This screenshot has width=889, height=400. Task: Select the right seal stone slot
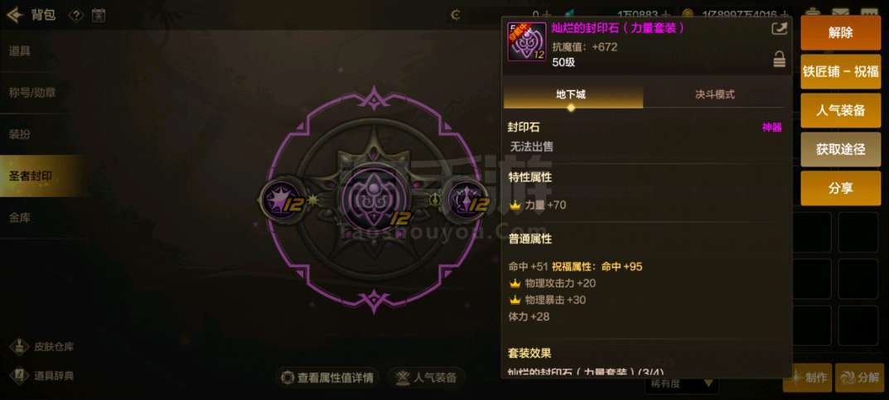(468, 200)
